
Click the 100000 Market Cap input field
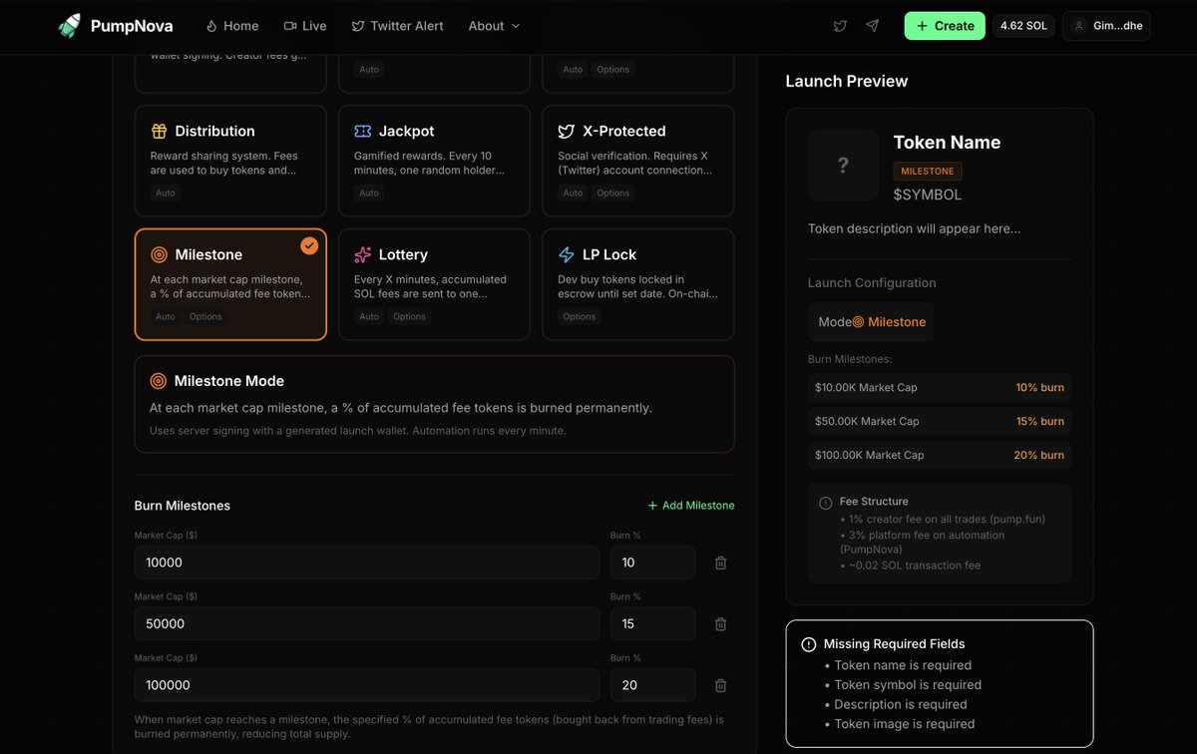[366, 685]
